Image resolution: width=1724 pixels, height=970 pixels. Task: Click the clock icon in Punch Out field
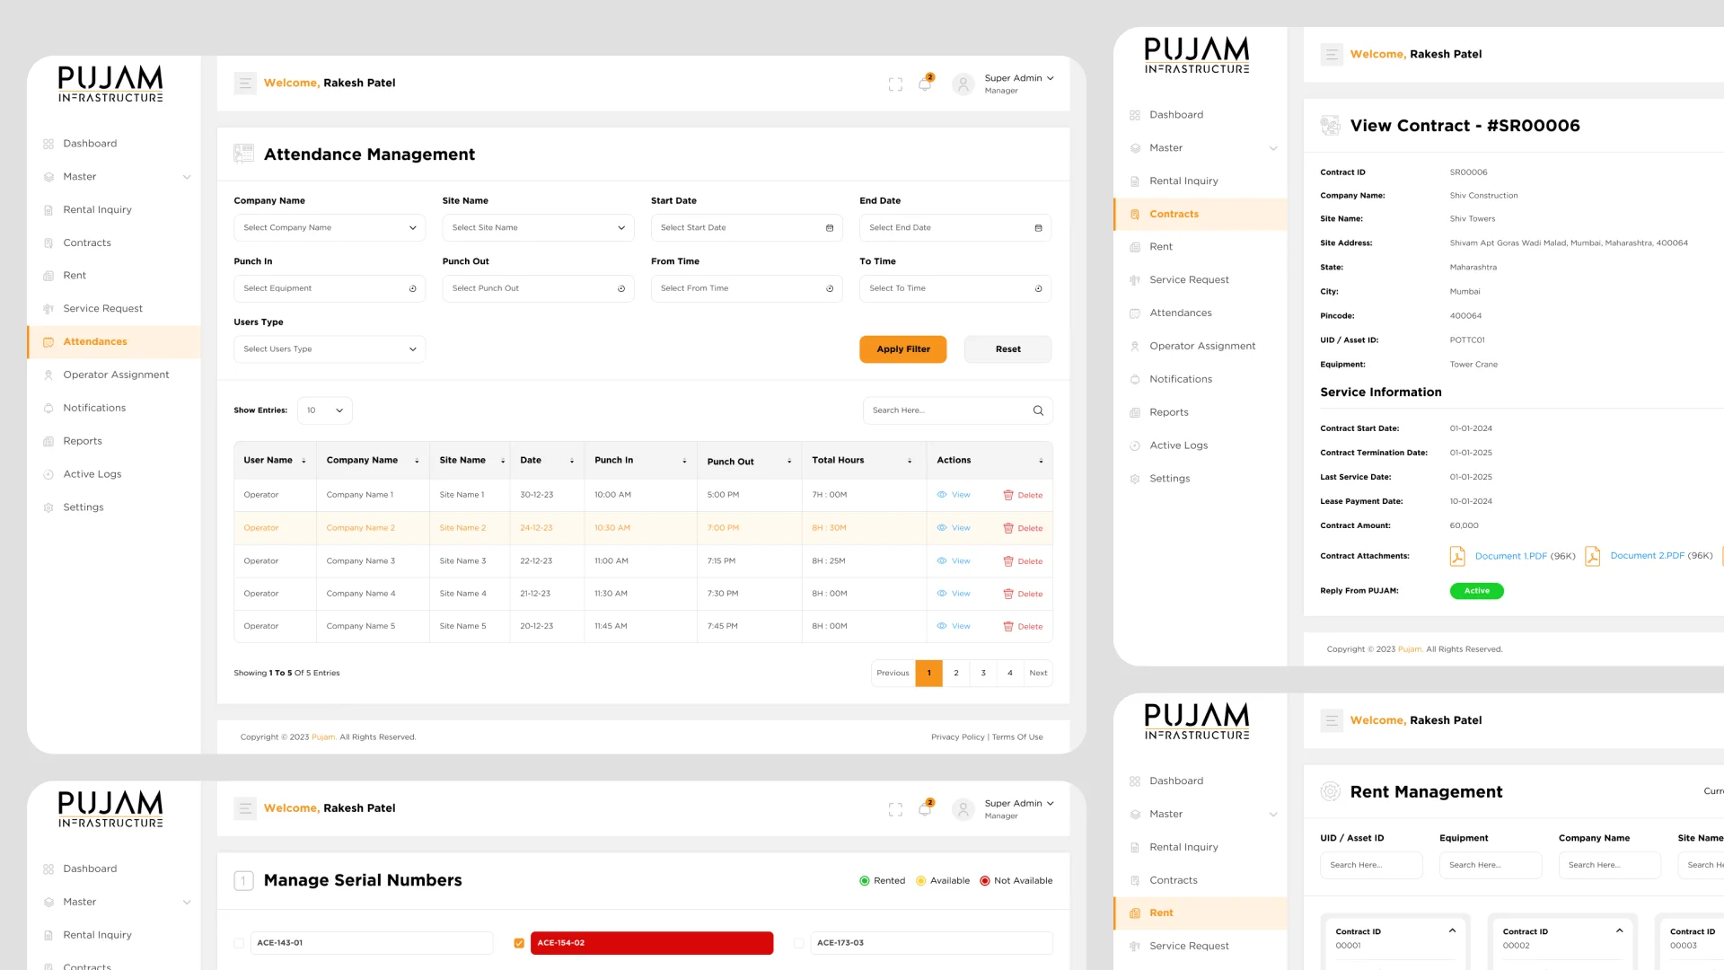[621, 289]
